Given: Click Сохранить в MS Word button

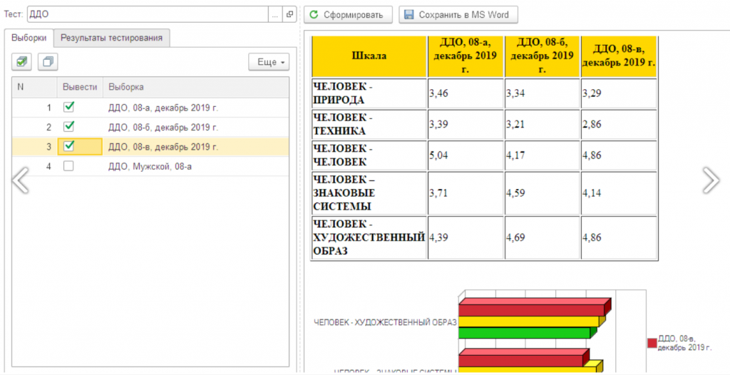Looking at the screenshot, I should pyautogui.click(x=458, y=14).
